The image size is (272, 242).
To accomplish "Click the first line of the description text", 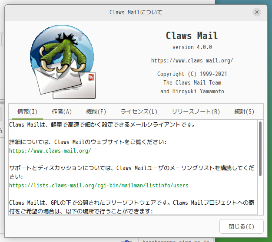I will [103, 124].
